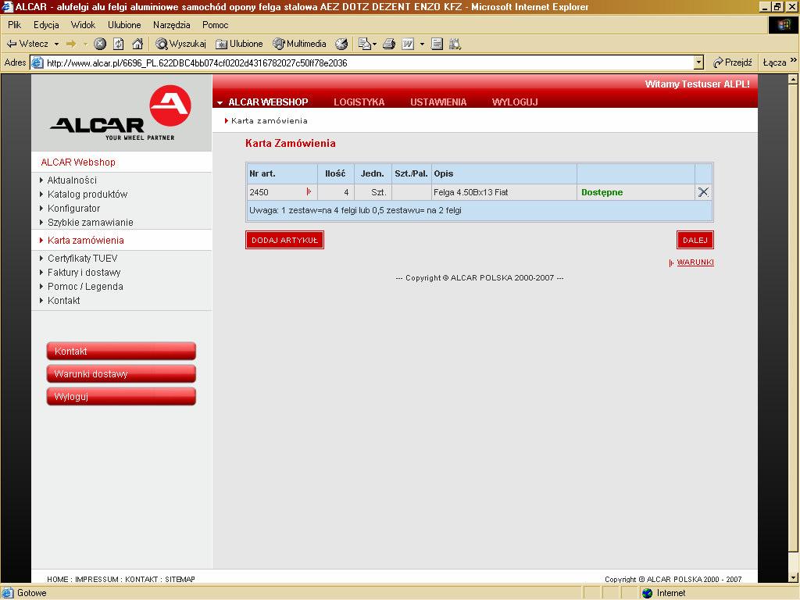Open the Narzędzia menu
800x600 pixels.
tap(171, 24)
